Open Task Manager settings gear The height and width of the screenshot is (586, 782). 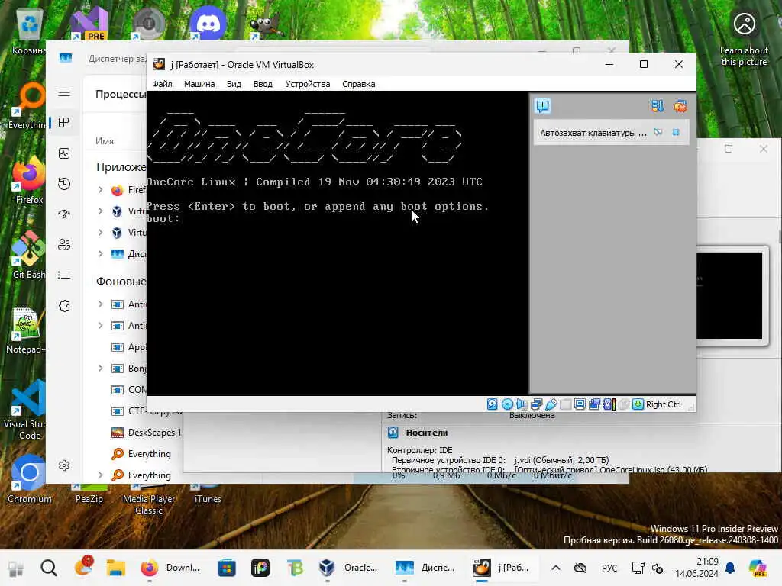(x=64, y=465)
